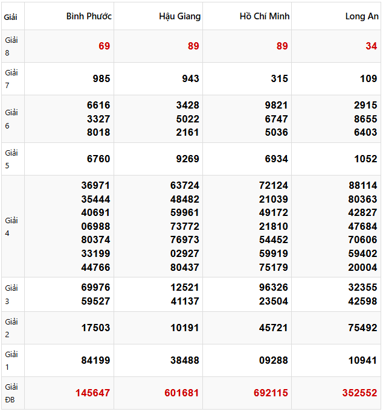Click Hậu Giang special prize number 601681
The width and height of the screenshot is (383, 412).
tap(181, 393)
